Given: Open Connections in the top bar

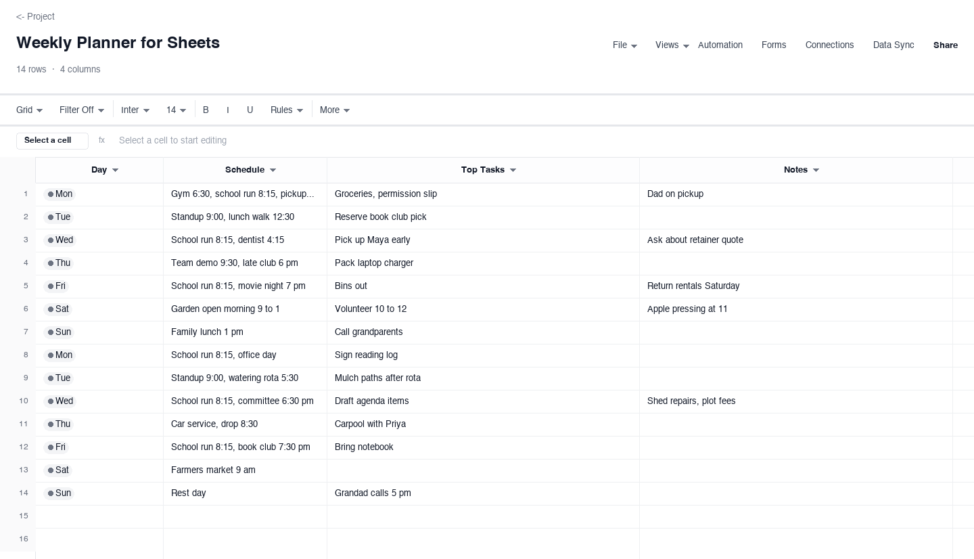Looking at the screenshot, I should pyautogui.click(x=829, y=45).
